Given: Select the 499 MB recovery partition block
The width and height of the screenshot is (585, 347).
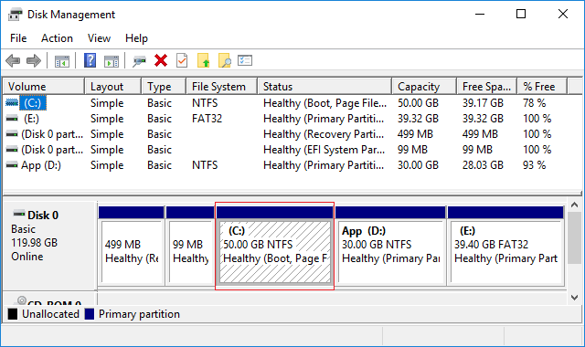Looking at the screenshot, I should coord(132,245).
